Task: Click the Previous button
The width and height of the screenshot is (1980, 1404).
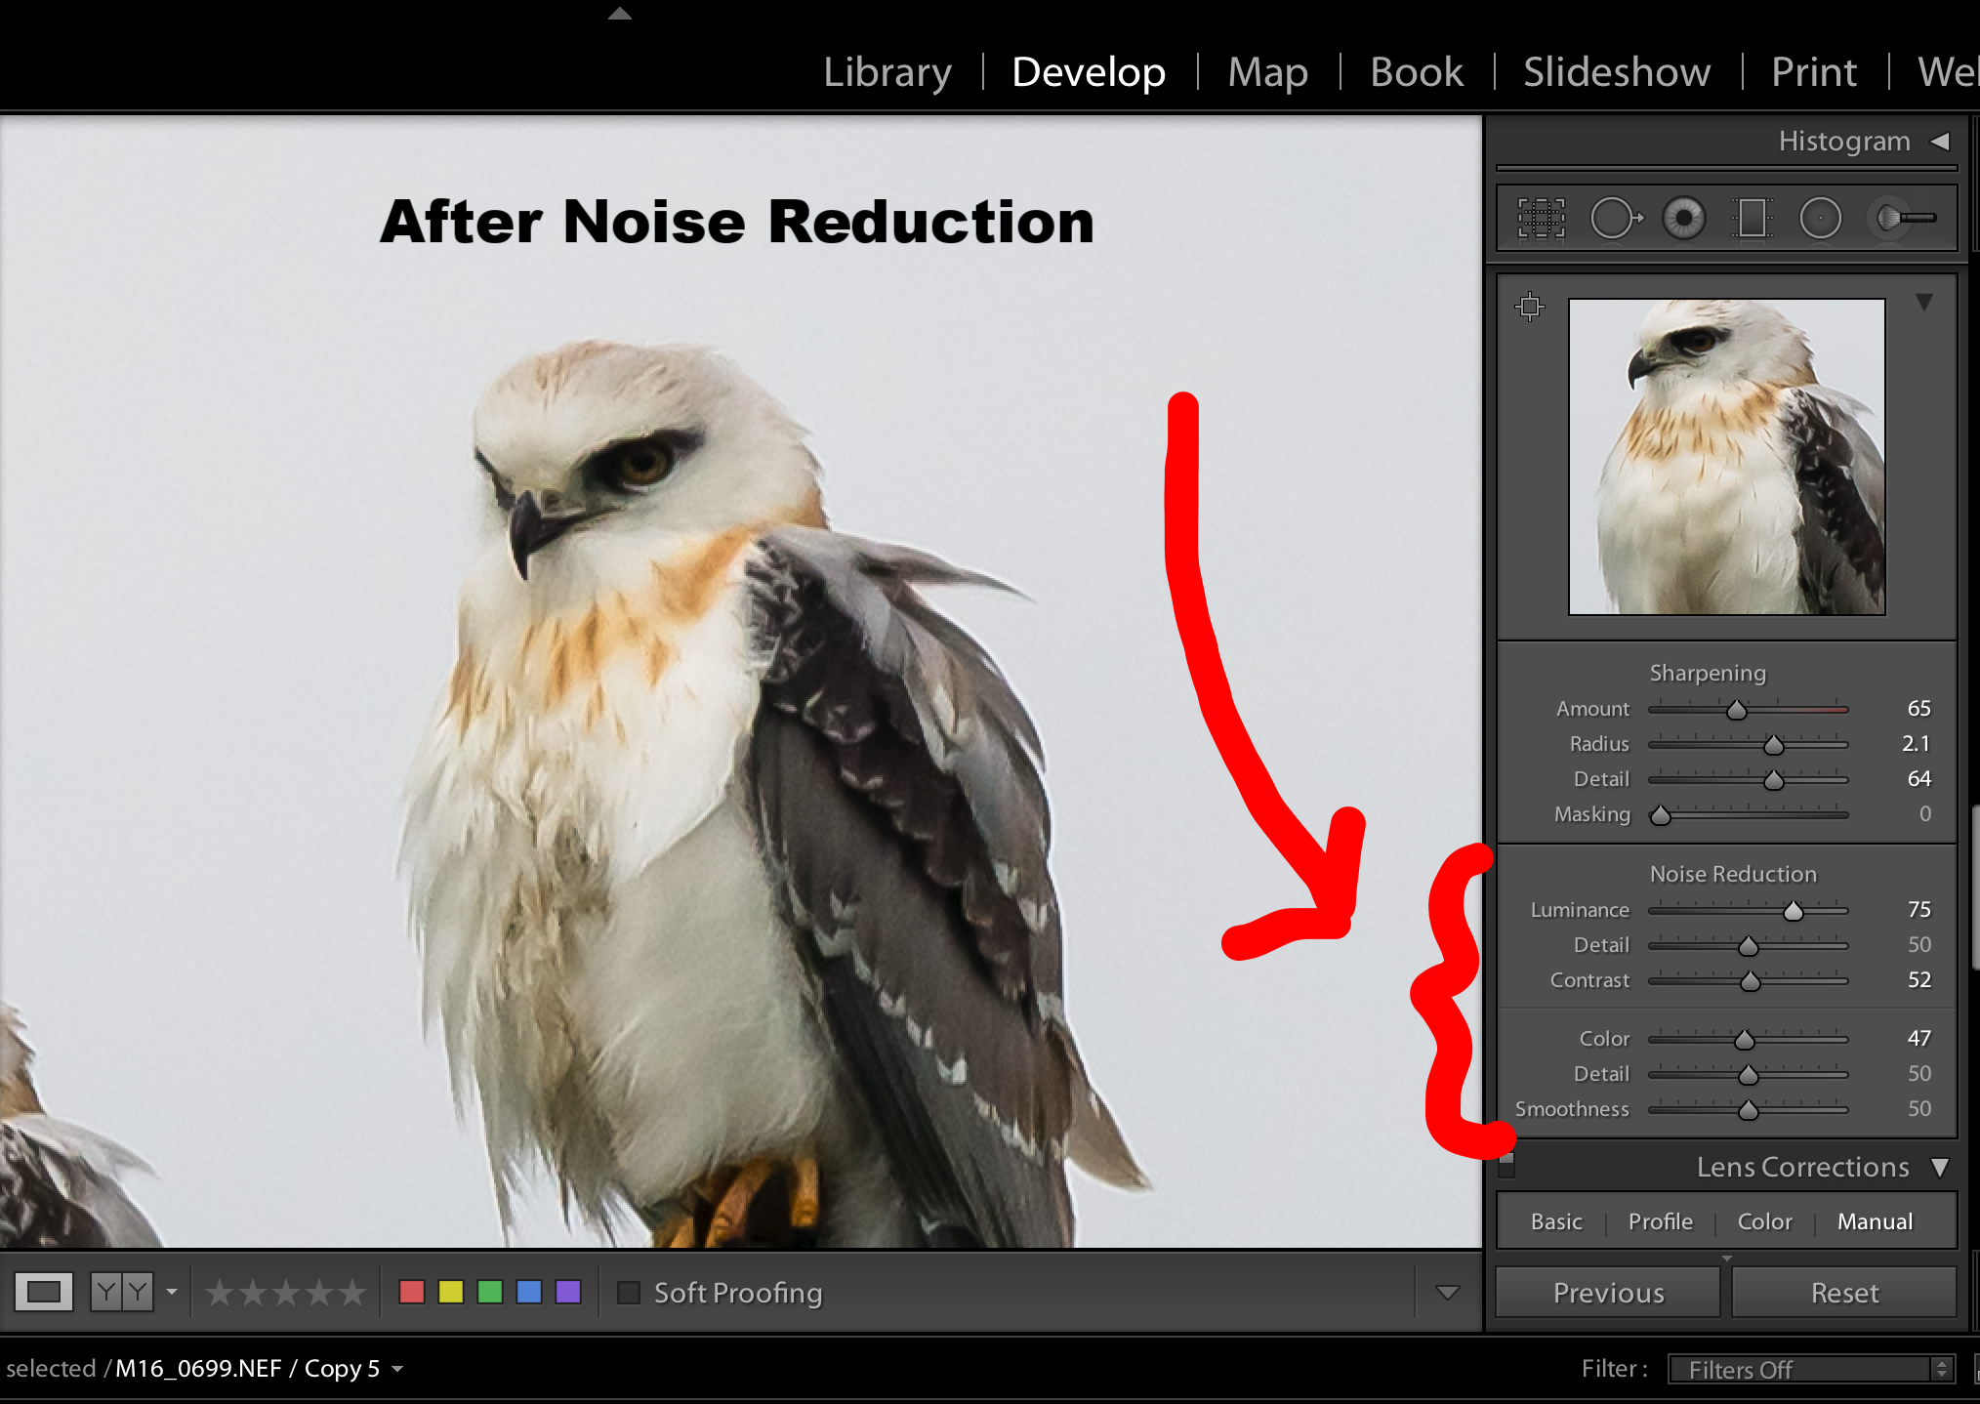Action: point(1608,1293)
